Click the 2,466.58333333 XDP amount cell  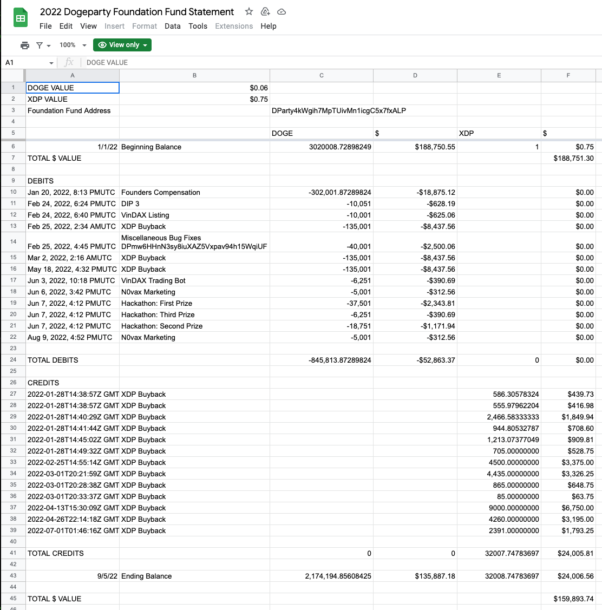(499, 417)
